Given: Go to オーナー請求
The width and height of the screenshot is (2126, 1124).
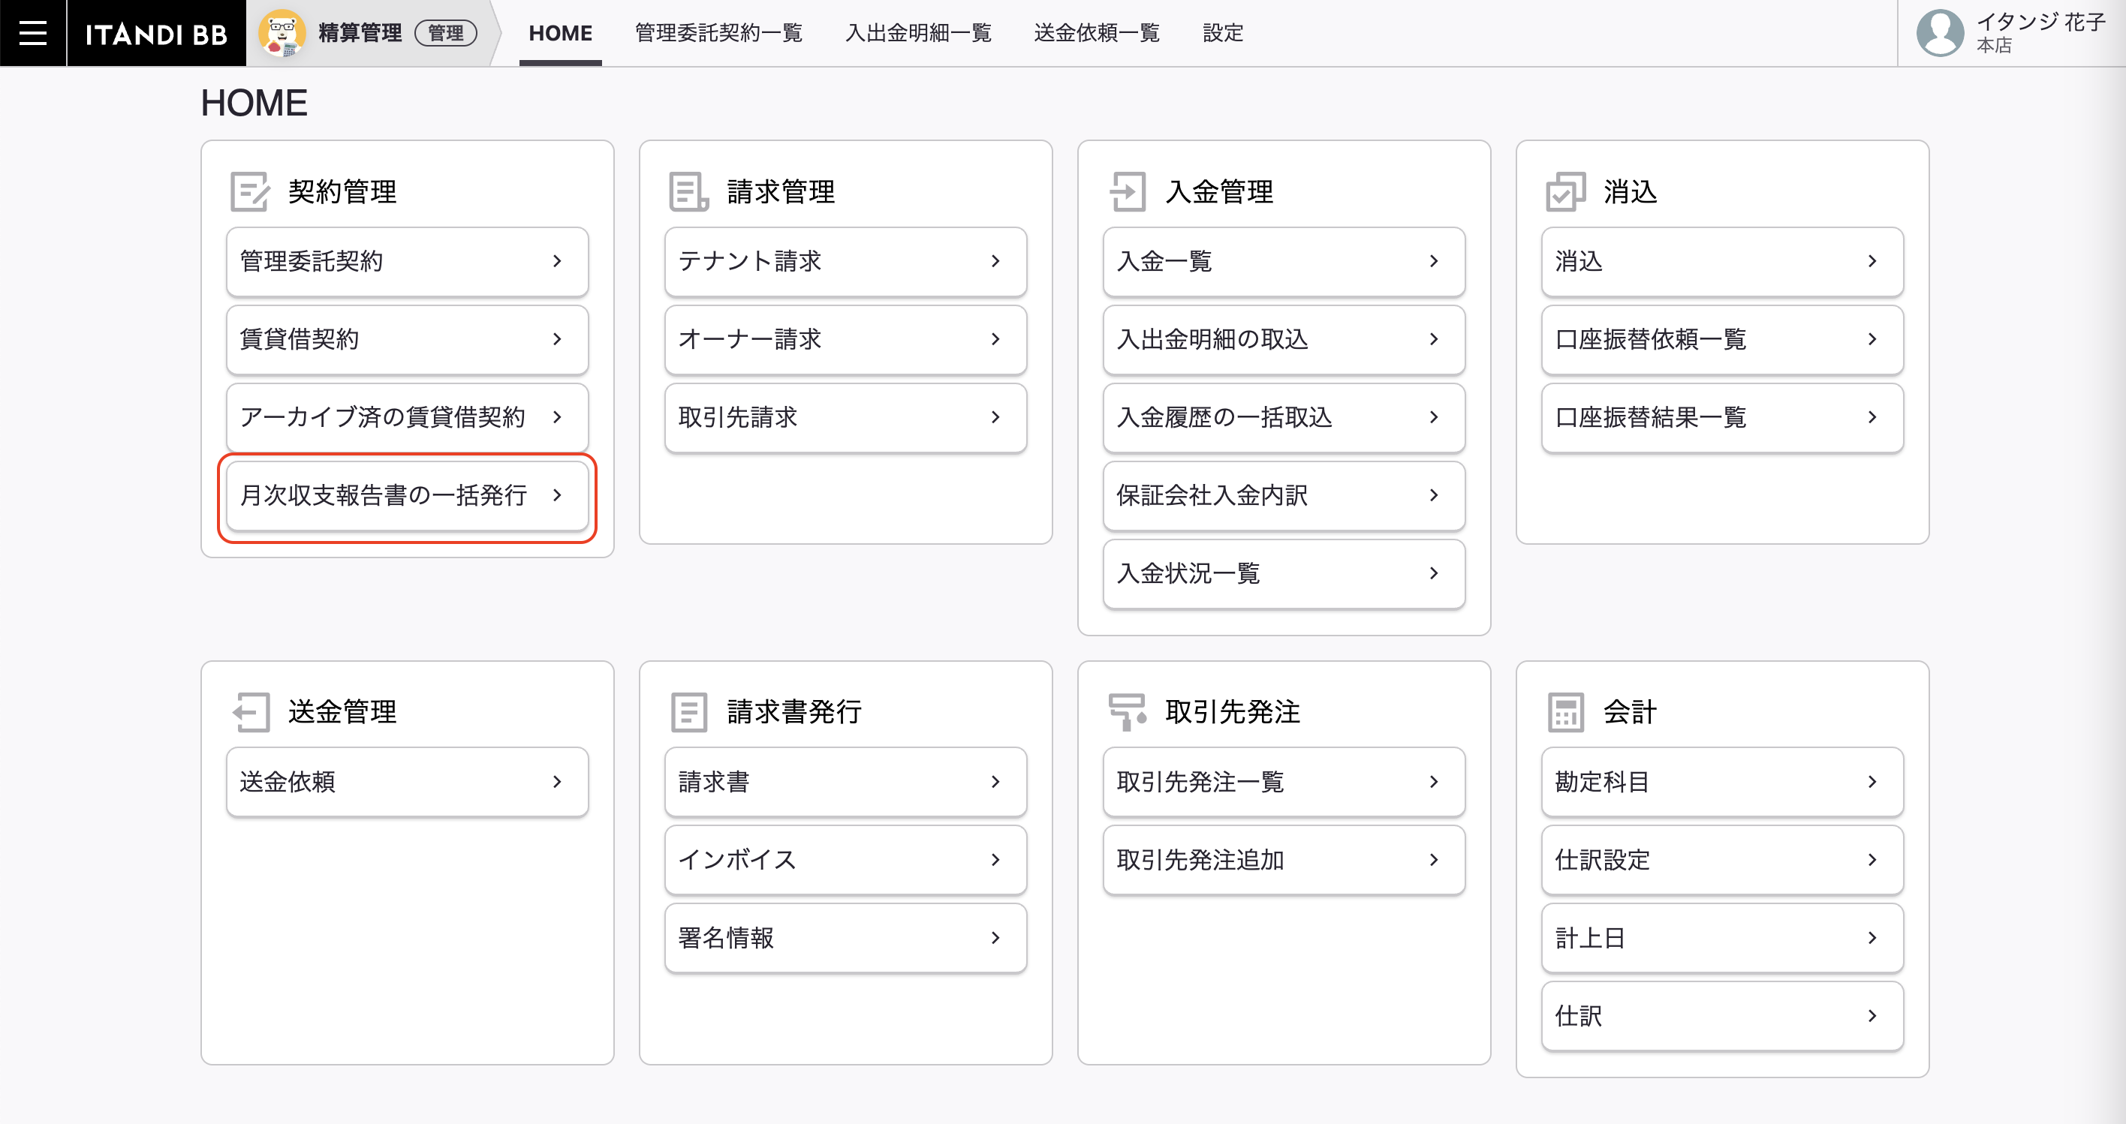Looking at the screenshot, I should 846,339.
